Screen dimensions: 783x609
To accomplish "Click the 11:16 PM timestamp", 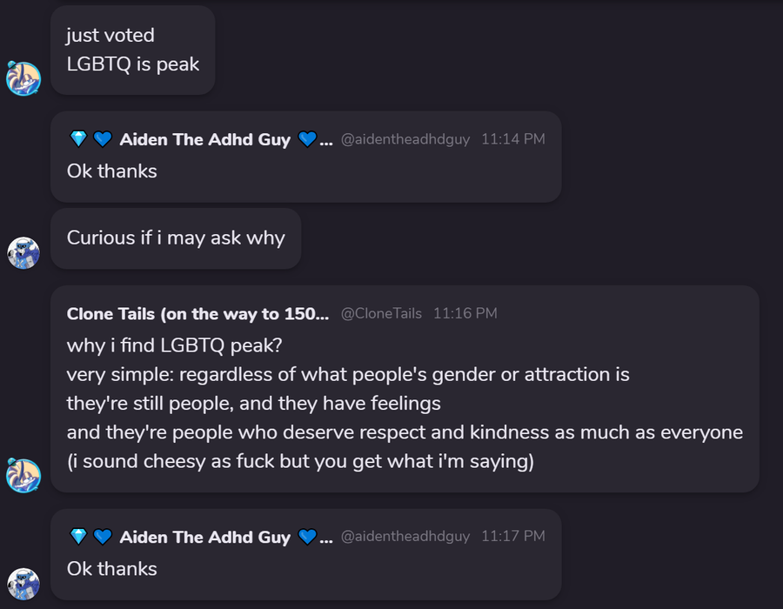I will click(x=465, y=313).
